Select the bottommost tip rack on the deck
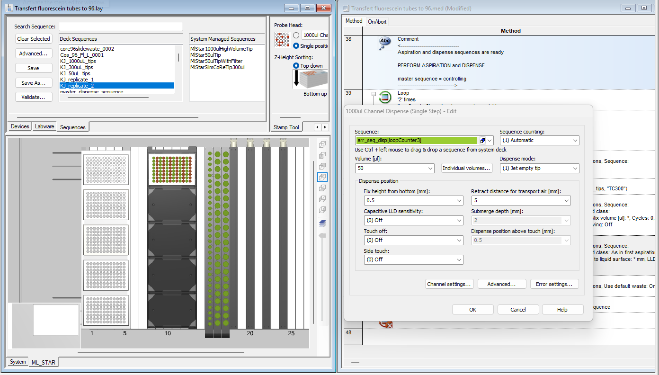This screenshot has height=375, width=659. (x=106, y=311)
